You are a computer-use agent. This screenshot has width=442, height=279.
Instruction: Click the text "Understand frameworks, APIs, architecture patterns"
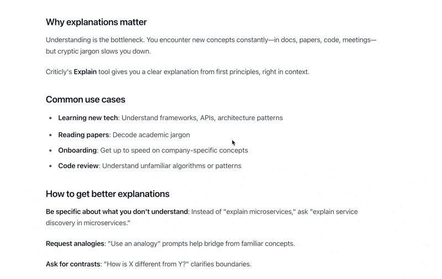[x=202, y=118]
